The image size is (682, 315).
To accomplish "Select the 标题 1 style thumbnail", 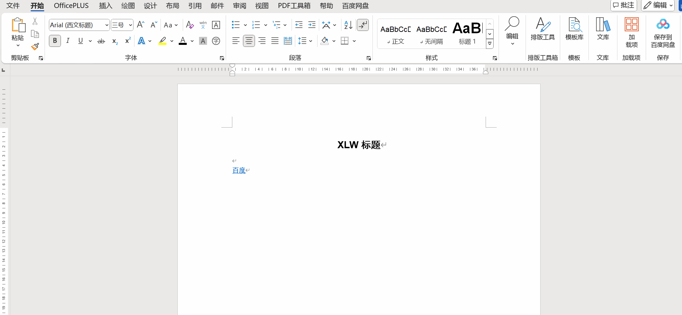I will (x=467, y=33).
